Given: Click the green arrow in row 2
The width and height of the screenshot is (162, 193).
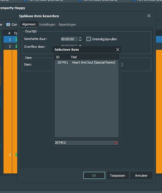Looking at the screenshot, I should (16, 46).
